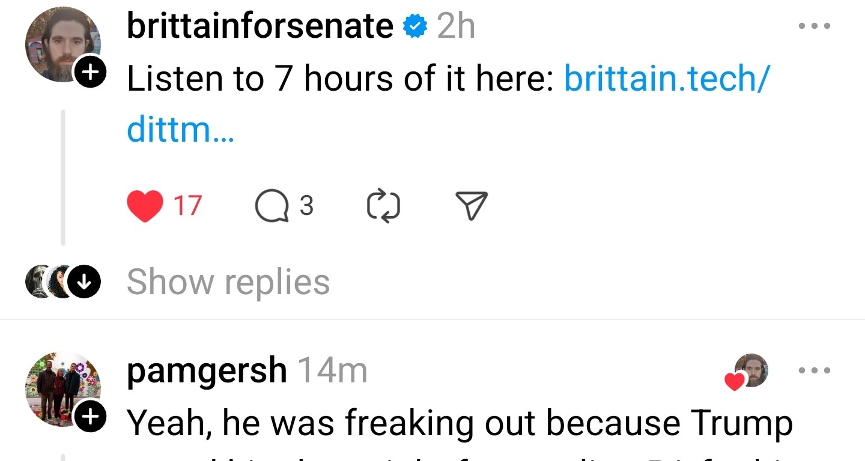The image size is (865, 461).
Task: Open more options for pamgersh's reply
Action: pos(815,370)
